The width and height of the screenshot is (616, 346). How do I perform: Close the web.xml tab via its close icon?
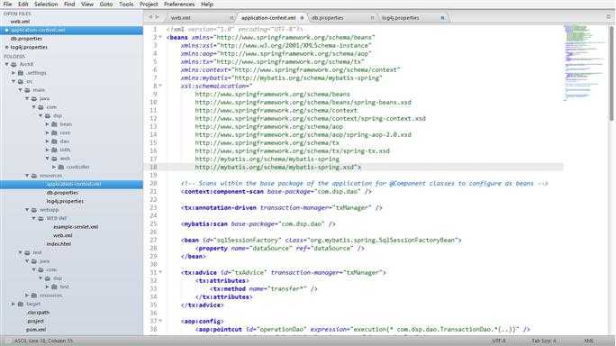pyautogui.click(x=231, y=18)
